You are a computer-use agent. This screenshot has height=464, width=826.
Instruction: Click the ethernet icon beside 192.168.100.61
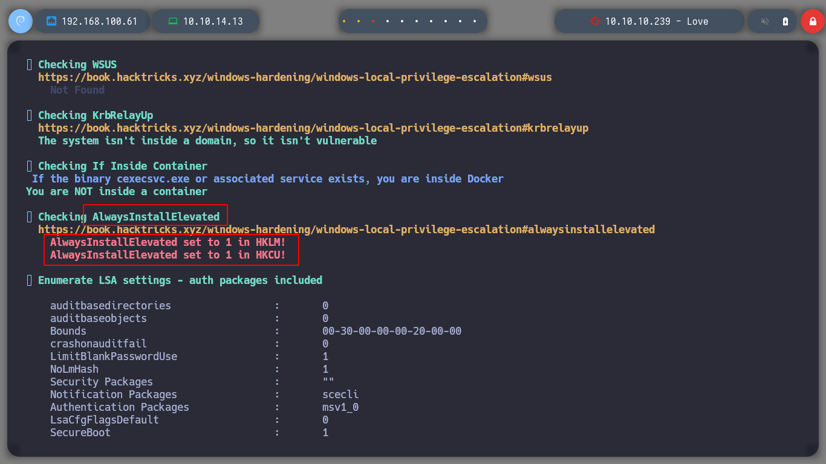pos(51,21)
